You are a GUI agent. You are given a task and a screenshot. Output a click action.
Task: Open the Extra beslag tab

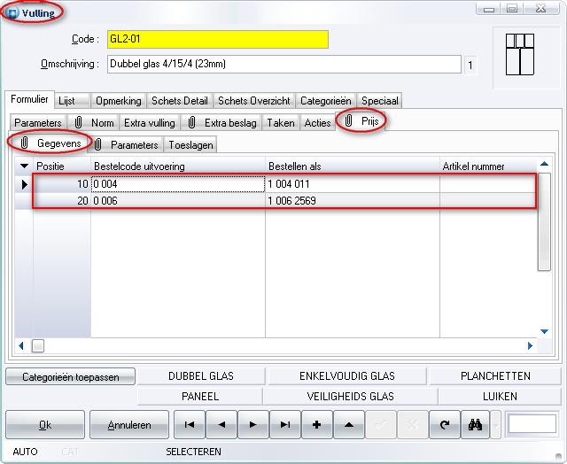click(x=221, y=123)
